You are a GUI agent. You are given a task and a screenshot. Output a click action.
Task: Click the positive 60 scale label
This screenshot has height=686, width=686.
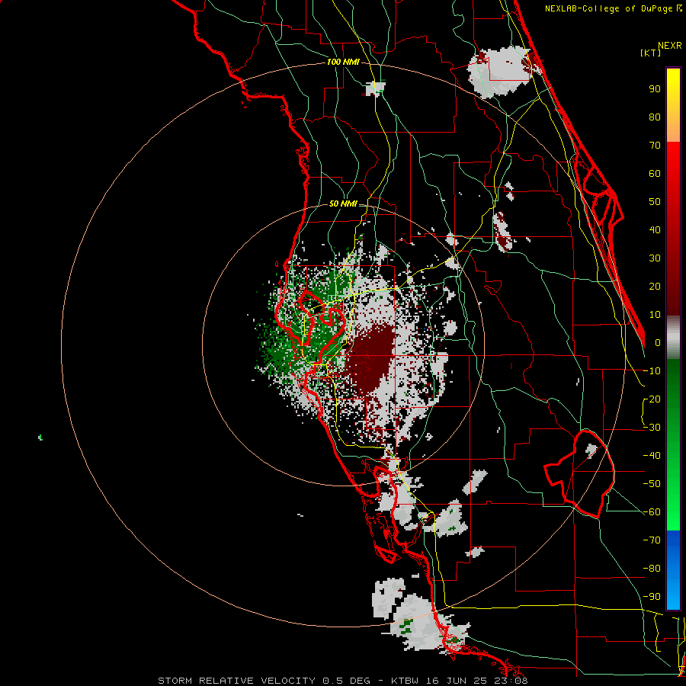(x=655, y=174)
